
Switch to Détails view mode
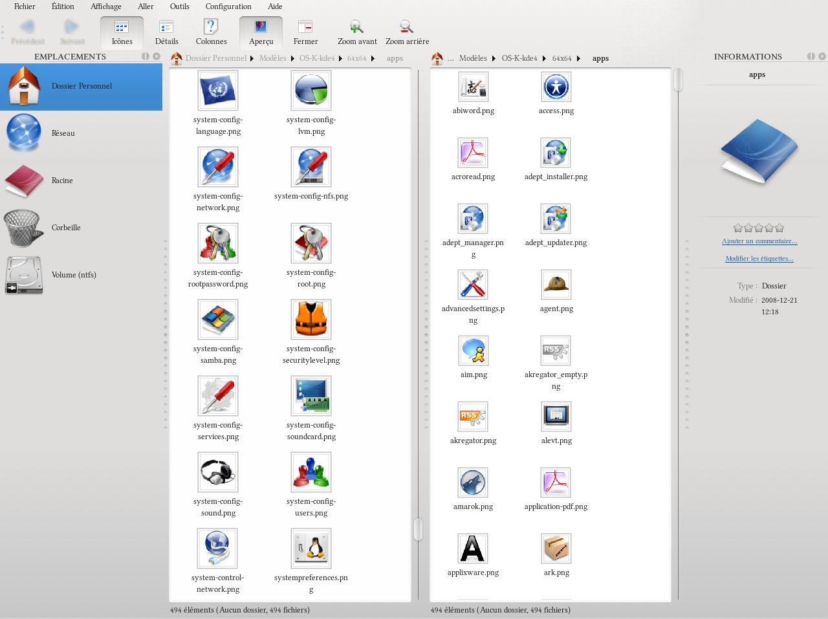click(x=166, y=32)
